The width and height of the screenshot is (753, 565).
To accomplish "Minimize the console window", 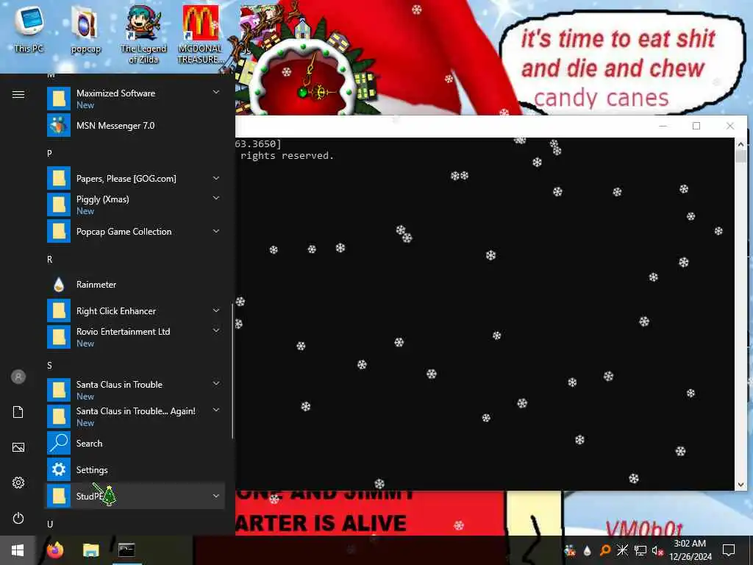I will 663,126.
